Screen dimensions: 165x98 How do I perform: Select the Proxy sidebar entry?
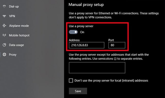click(13, 55)
